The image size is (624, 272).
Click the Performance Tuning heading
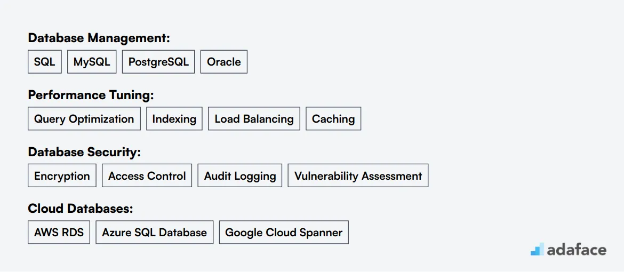(91, 95)
